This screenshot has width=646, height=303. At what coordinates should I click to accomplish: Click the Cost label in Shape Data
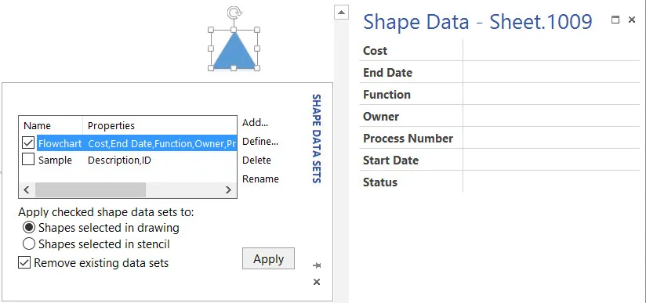click(375, 51)
